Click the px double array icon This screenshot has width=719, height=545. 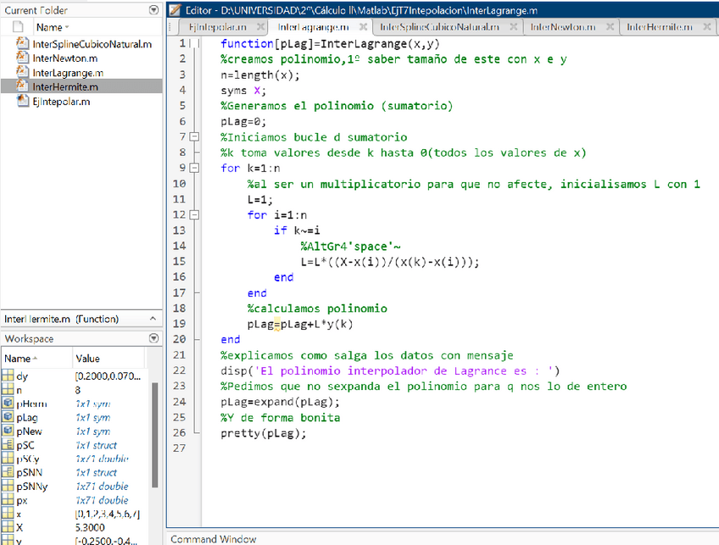(8, 500)
